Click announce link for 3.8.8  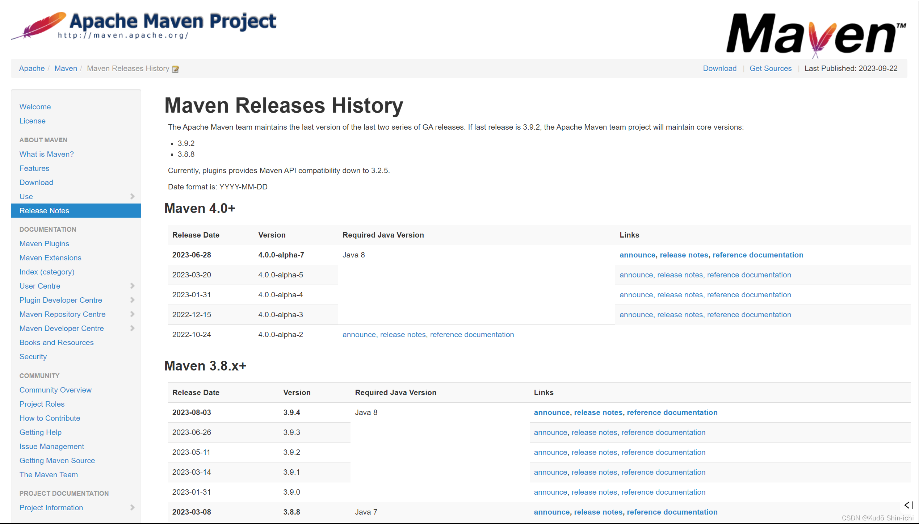[552, 512]
